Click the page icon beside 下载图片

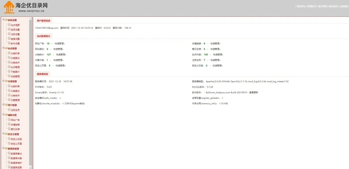(x=9, y=72)
